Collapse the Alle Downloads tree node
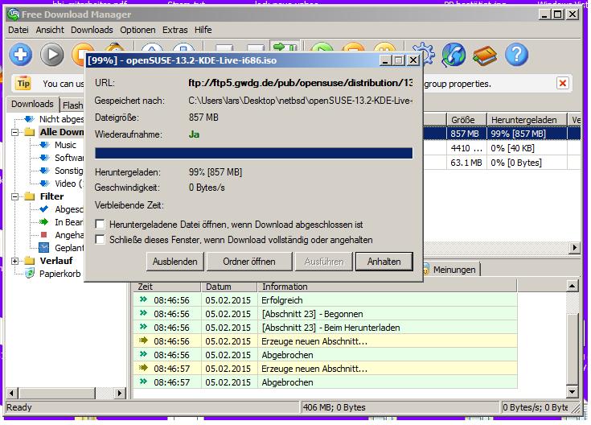Screen dimensions: 591x425 click(14, 132)
